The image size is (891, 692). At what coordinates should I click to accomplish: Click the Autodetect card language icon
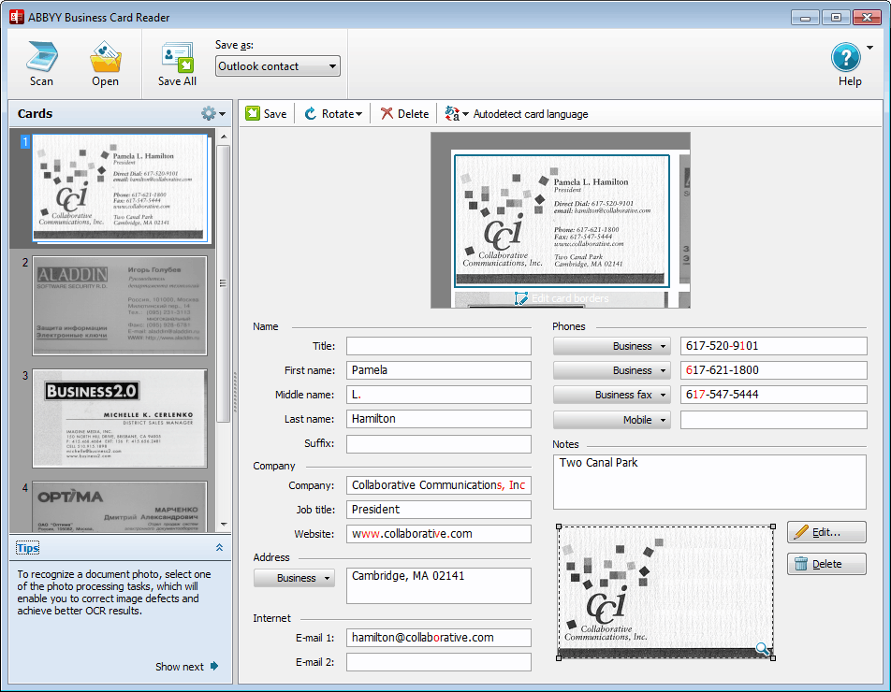click(453, 114)
